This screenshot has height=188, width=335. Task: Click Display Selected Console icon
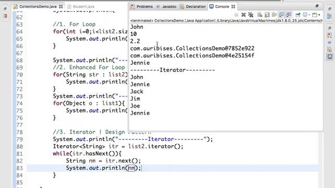pyautogui.click(x=305, y=15)
